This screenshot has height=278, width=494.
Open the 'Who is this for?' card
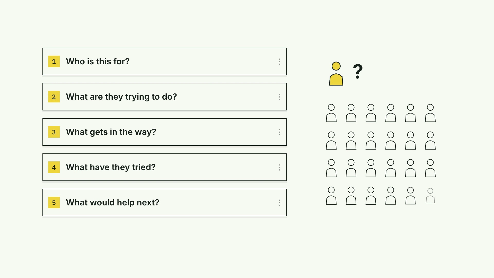click(165, 62)
